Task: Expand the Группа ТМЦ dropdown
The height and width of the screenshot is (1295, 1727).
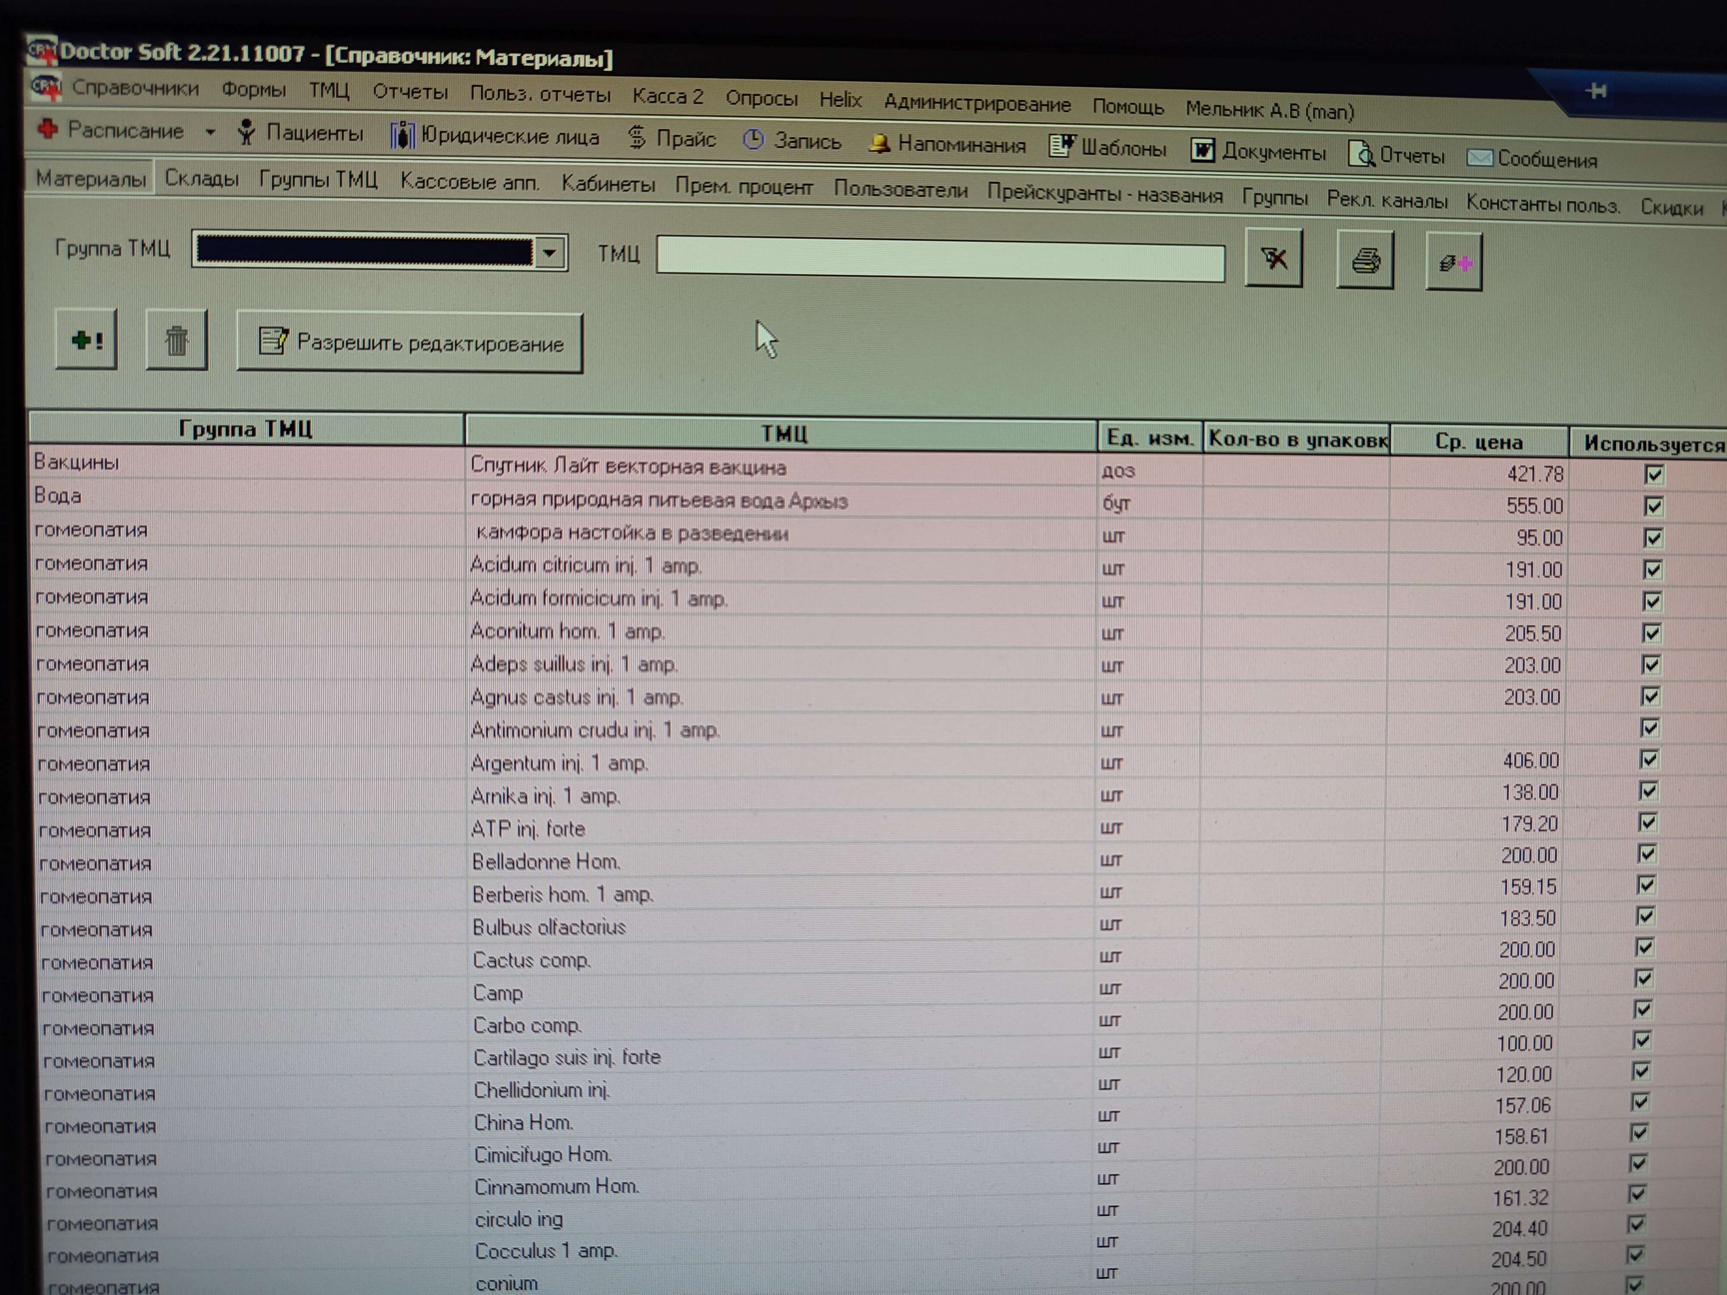Action: (550, 253)
